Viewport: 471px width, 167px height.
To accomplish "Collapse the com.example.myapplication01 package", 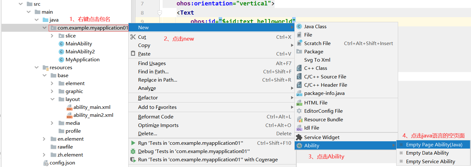I will (45, 28).
